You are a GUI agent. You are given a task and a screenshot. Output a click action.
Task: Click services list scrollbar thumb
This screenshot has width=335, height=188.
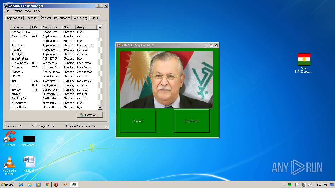pos(100,34)
